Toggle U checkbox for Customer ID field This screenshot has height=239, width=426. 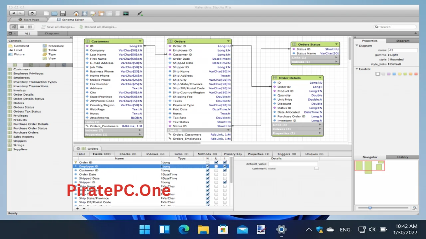coord(216,171)
